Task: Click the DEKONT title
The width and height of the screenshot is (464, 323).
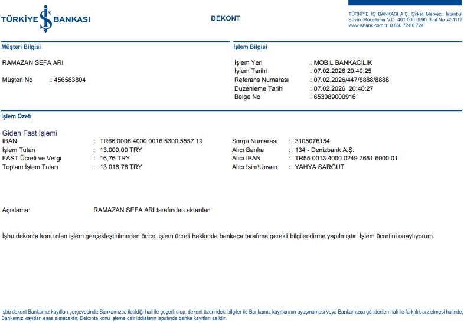Action: click(226, 18)
